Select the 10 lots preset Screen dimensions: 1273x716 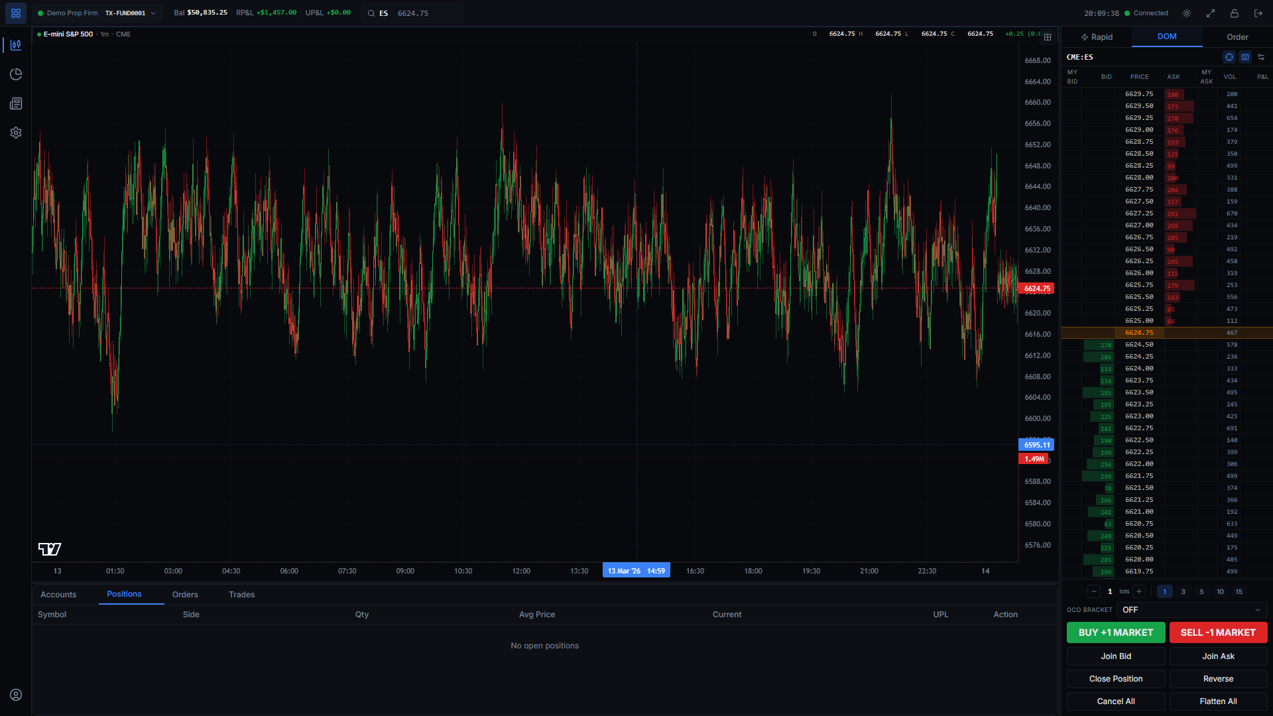click(1220, 591)
